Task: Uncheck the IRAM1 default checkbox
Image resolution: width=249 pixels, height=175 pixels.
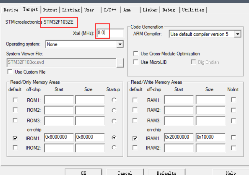Action: pyautogui.click(x=135, y=138)
